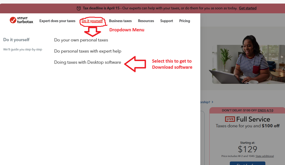Click the LIVE badge icon
285x165 pixels.
230,119
